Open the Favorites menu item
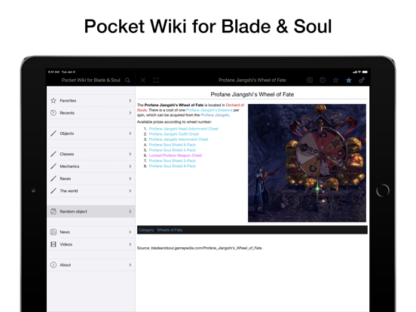 pos(91,100)
